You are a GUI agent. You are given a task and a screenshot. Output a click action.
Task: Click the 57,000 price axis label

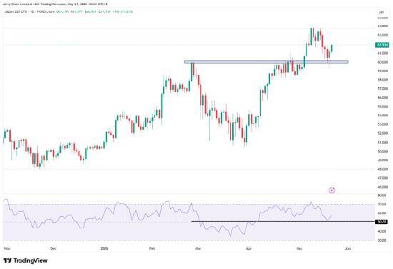point(382,88)
